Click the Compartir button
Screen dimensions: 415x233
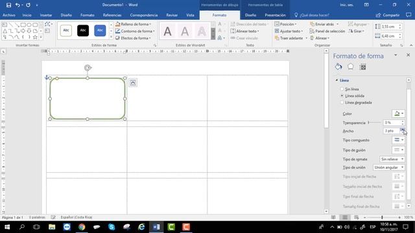pyautogui.click(x=388, y=15)
